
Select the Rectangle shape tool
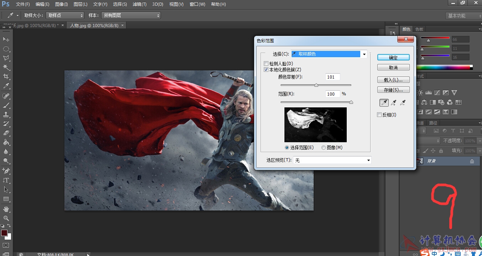(6, 199)
